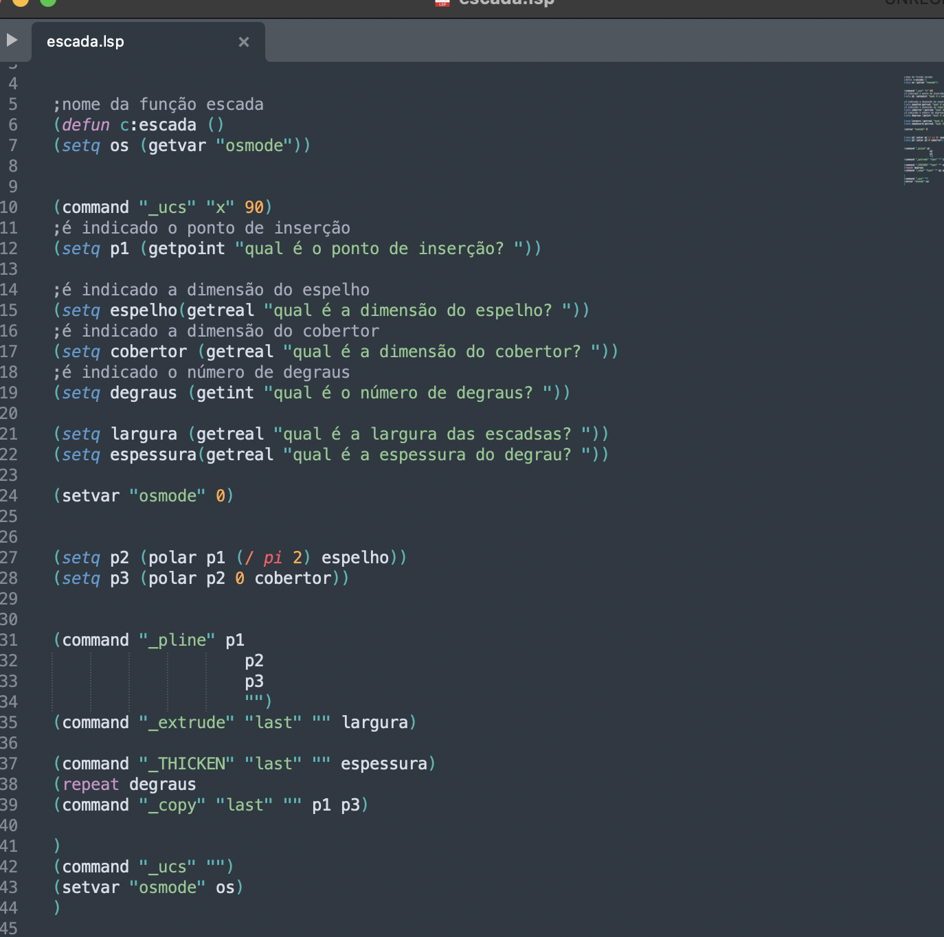Place cursor on the word defun
944x937 pixels.
click(86, 125)
